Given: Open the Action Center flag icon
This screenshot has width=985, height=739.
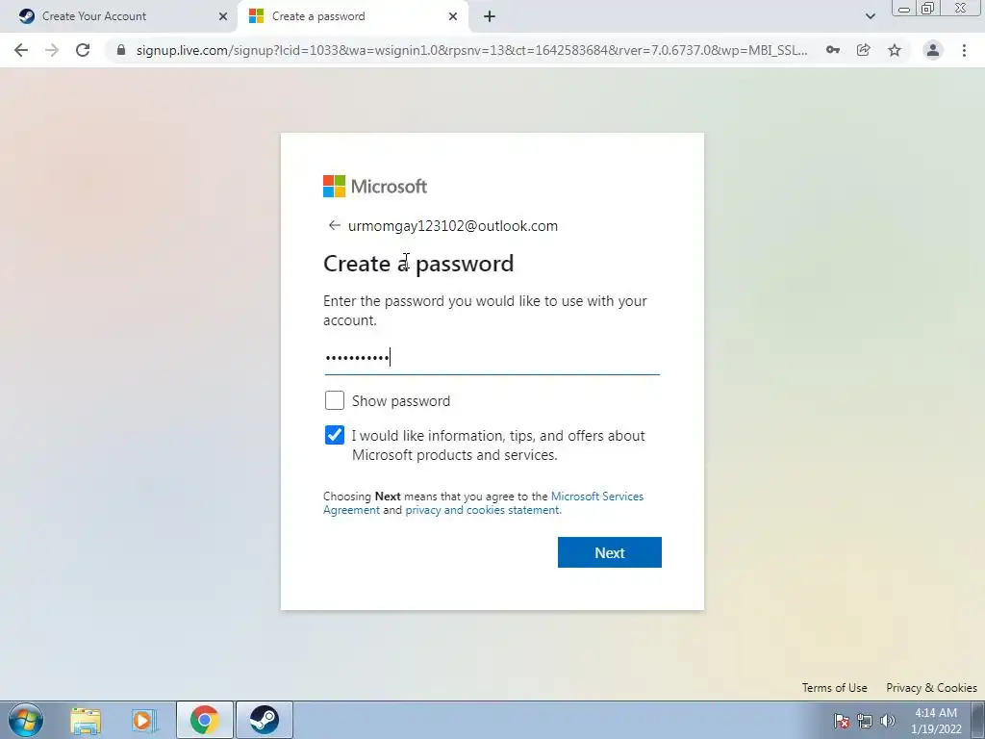Looking at the screenshot, I should (x=842, y=721).
